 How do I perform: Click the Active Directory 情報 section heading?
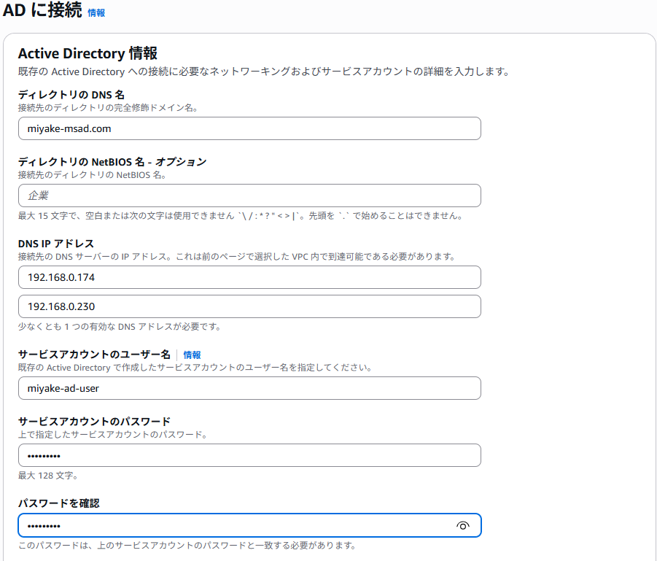[88, 53]
